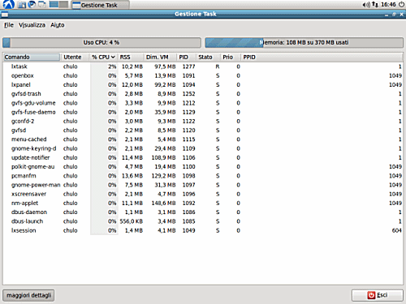Select the pcmanfm process row
The image size is (406, 304).
(203, 176)
